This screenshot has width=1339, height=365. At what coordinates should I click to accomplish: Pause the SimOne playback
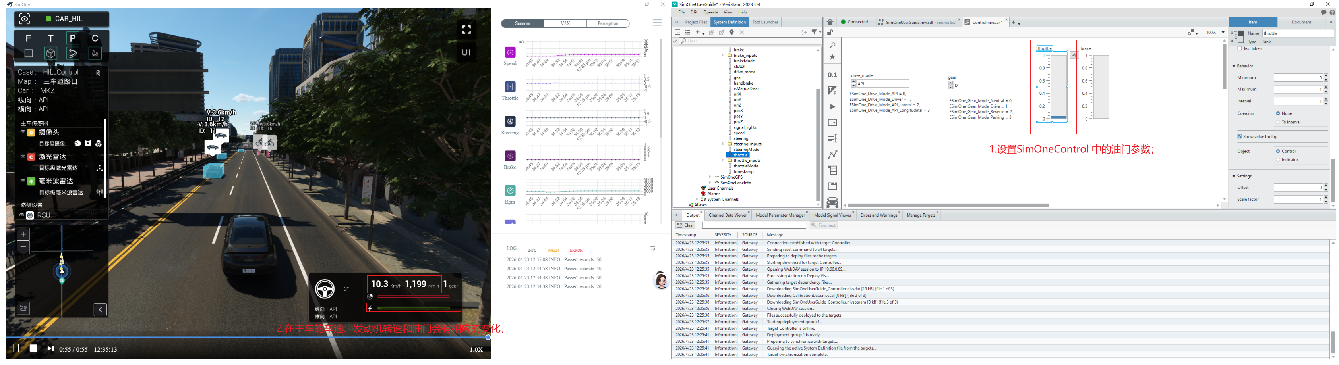tap(16, 348)
